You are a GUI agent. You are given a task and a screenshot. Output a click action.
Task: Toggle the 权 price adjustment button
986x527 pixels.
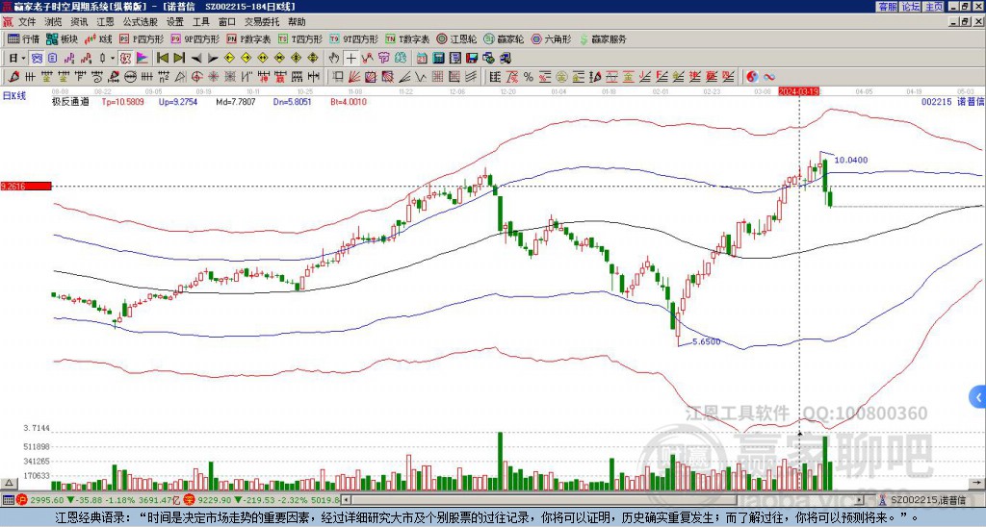[x=125, y=59]
